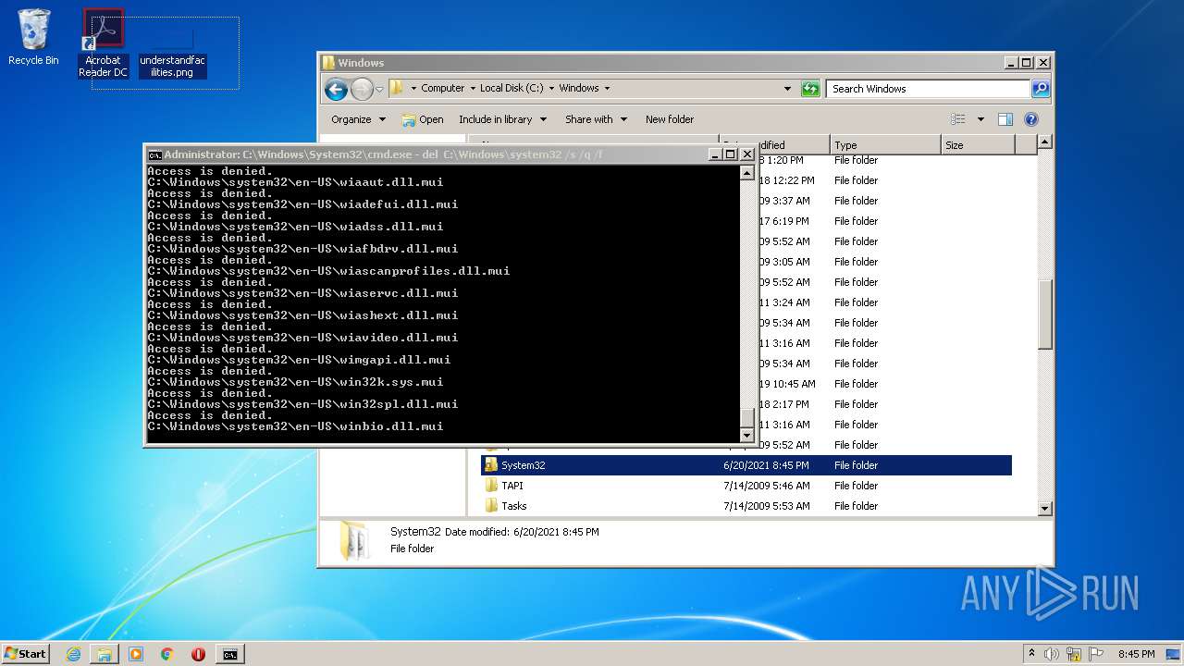
Task: Focus the Search Windows field
Action: (928, 89)
